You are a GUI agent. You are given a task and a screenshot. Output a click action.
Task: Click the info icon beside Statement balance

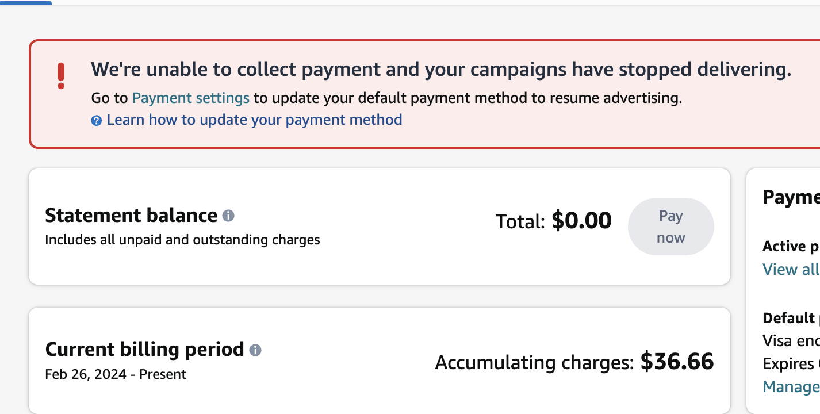click(x=228, y=216)
